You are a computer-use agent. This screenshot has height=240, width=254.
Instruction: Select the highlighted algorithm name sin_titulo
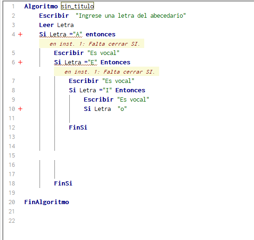[77, 6]
